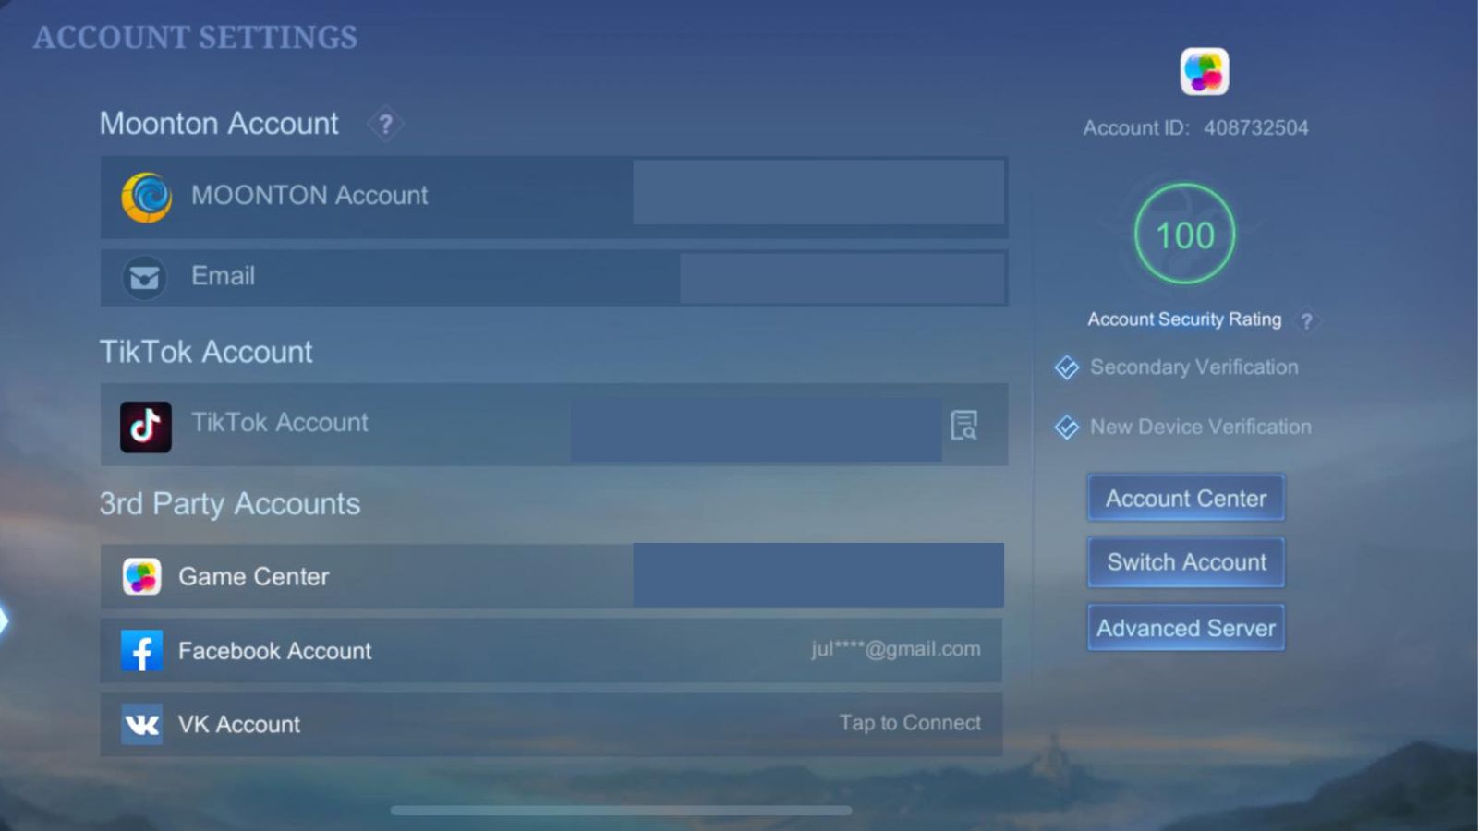Open the TikTok account details document icon

tap(963, 425)
